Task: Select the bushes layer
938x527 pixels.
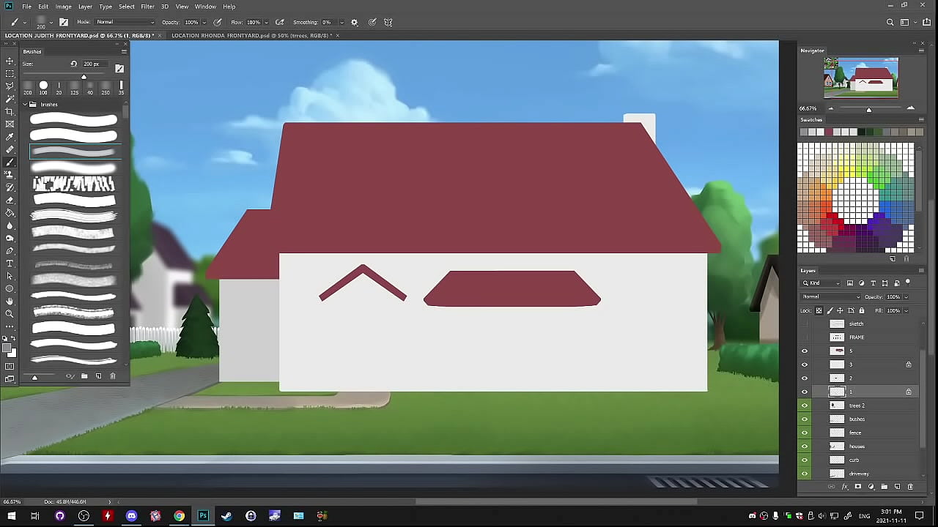Action: point(857,419)
